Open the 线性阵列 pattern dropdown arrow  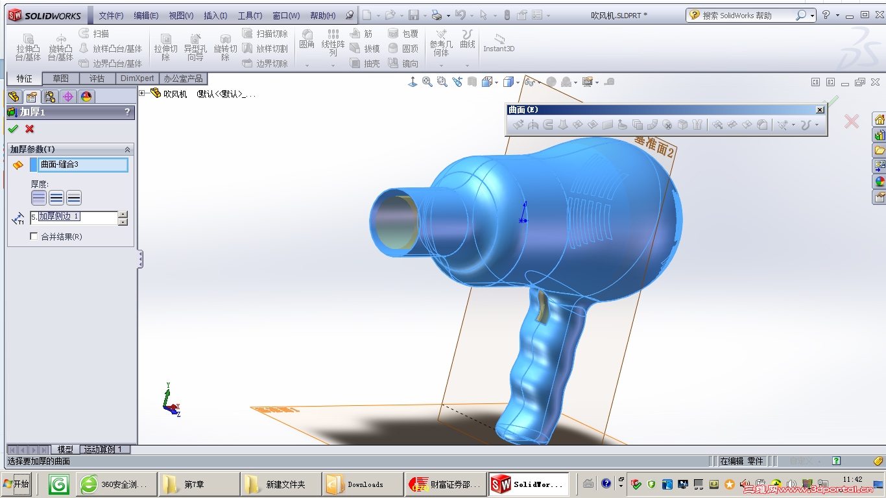pyautogui.click(x=333, y=65)
